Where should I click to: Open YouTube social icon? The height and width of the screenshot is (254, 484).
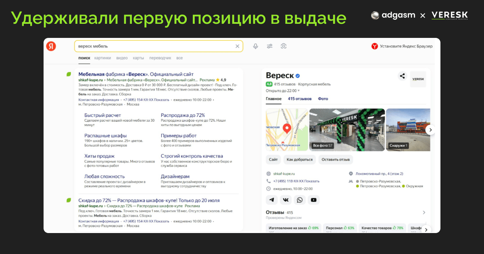coord(313,200)
